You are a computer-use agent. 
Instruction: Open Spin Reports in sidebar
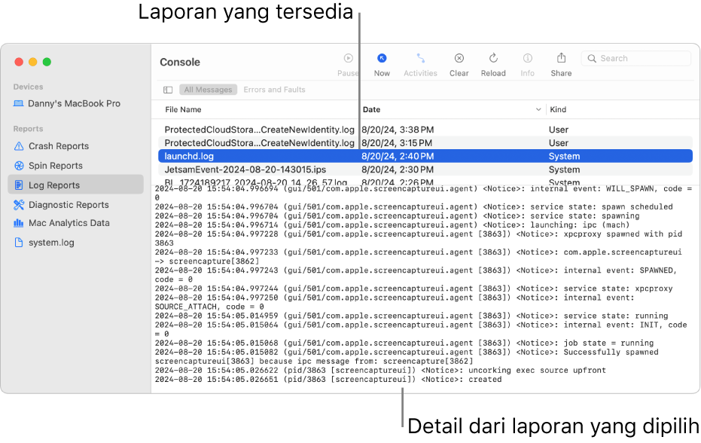(x=56, y=166)
